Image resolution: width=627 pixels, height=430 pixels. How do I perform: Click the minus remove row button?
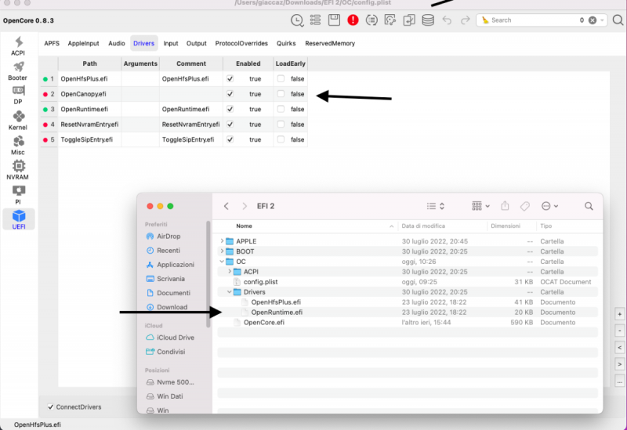pos(619,331)
